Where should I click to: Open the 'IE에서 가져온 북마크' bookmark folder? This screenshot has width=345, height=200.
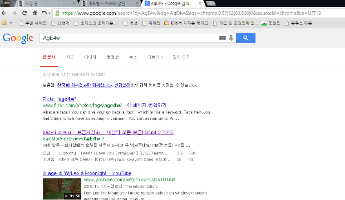tap(186, 23)
